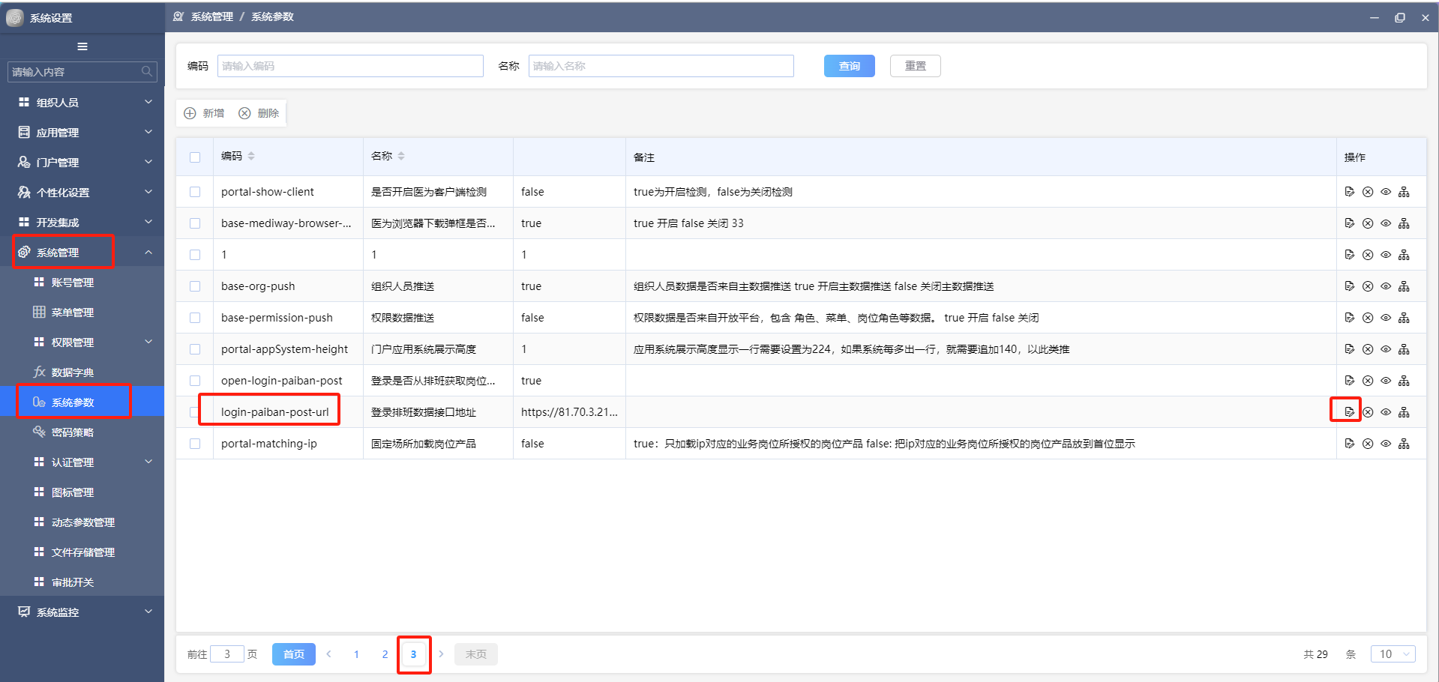Check the portal-show-client row checkbox
Screen dimensions: 1439x682
195,192
